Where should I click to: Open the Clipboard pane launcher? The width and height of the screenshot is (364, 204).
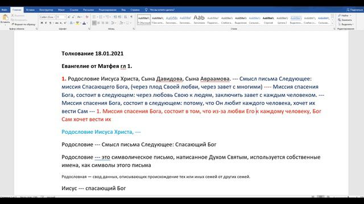[36, 29]
